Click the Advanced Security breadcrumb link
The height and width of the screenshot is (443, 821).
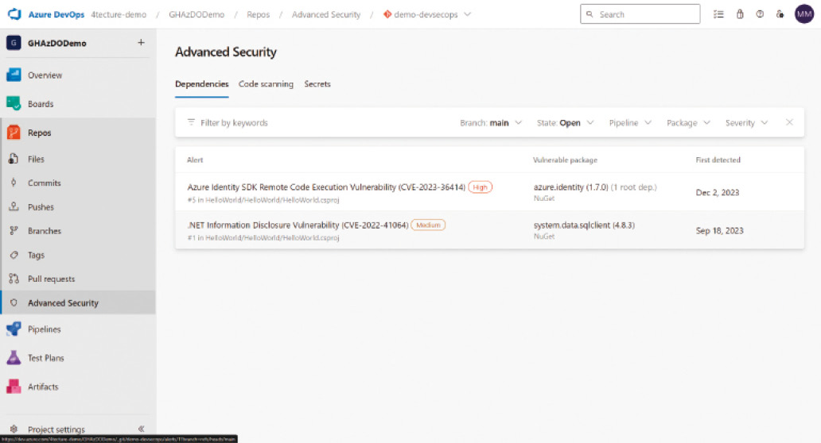coord(326,14)
